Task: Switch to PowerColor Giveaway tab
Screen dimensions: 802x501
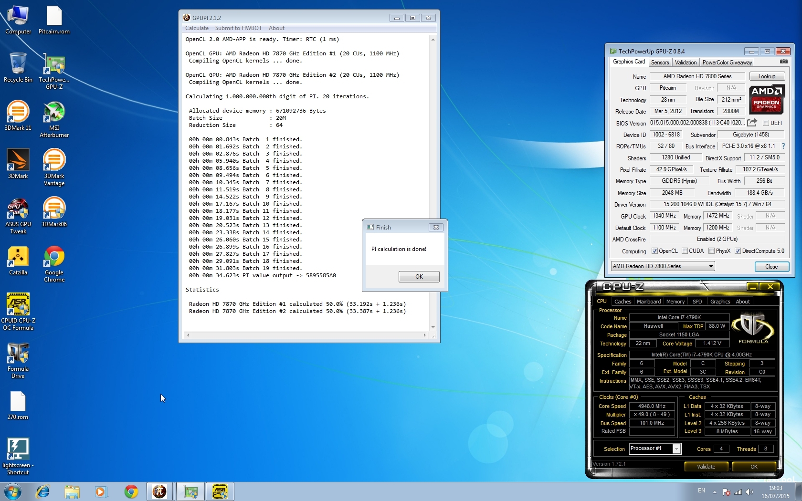Action: click(727, 63)
